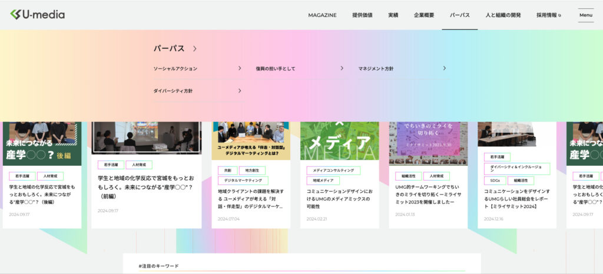Open the デジタルマーケティングとは？ article thumbnail

251,141
